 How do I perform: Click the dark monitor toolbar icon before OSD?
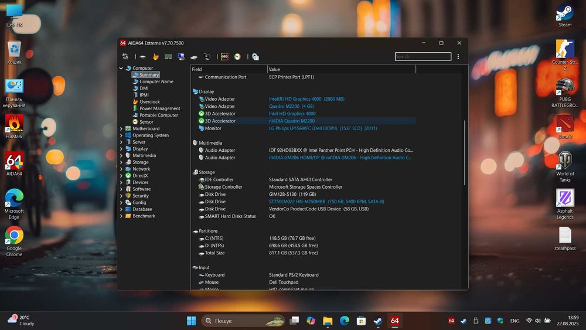[x=207, y=56]
